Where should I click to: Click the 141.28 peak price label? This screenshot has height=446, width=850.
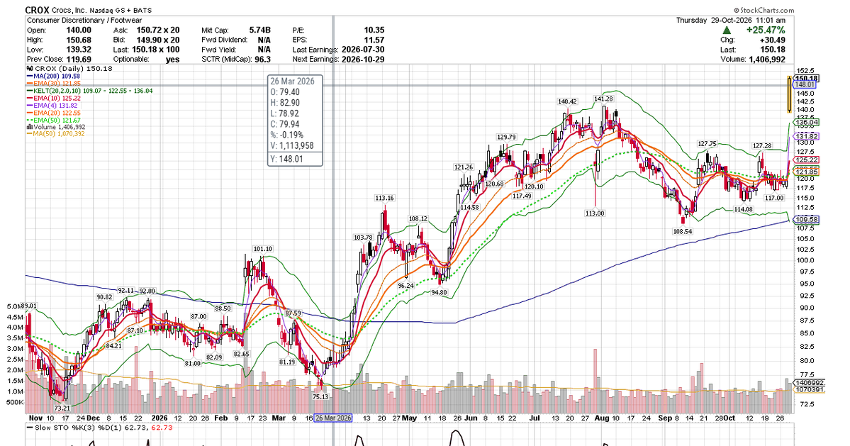tap(603, 99)
